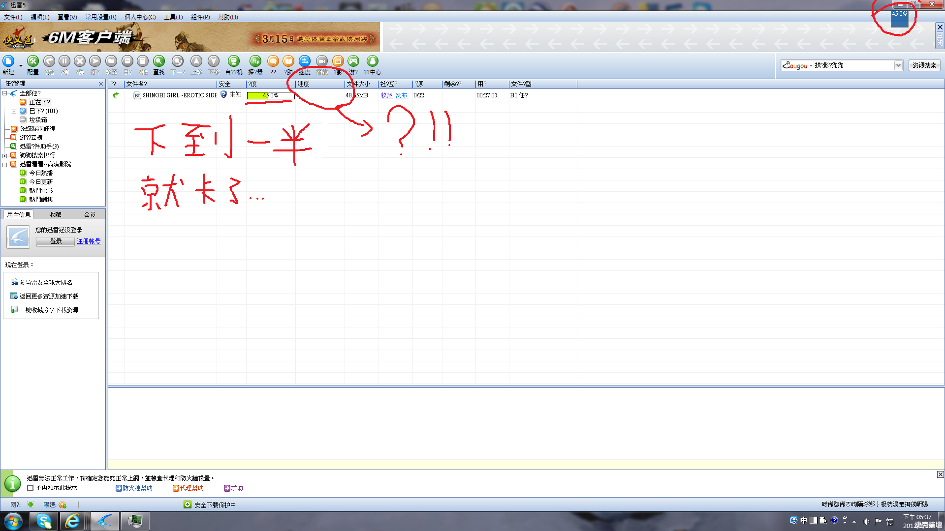Open the FTP explorer toolbar icon
Image resolution: width=945 pixels, height=531 pixels.
(255, 61)
